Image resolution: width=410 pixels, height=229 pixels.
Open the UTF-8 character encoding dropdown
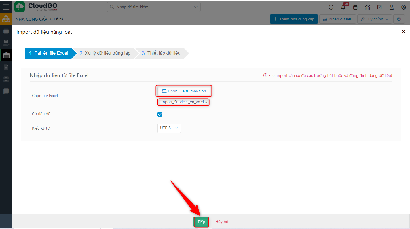click(x=169, y=128)
